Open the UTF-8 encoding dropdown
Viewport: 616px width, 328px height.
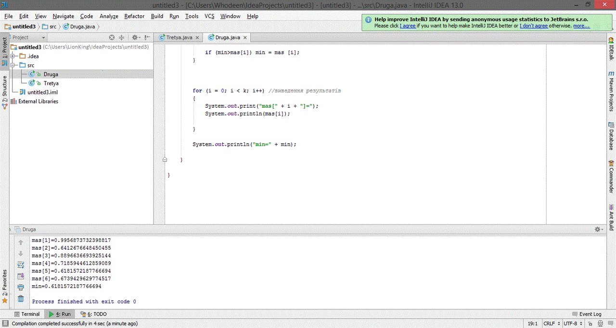[x=573, y=324]
